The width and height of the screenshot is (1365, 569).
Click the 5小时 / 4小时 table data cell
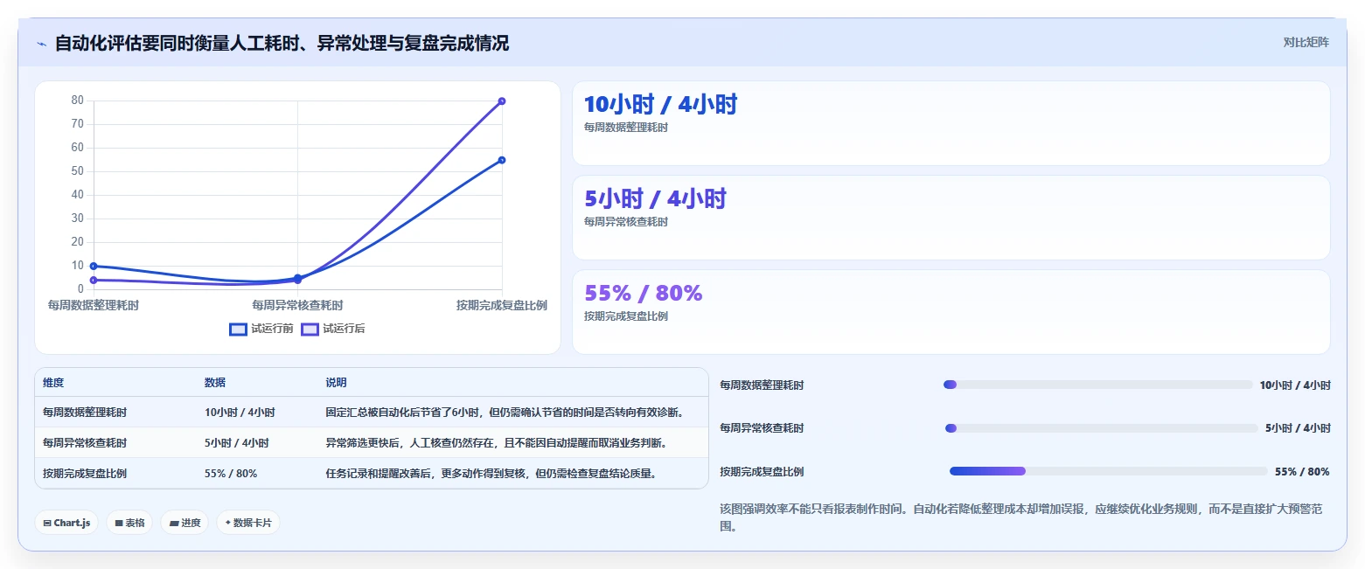pos(237,443)
